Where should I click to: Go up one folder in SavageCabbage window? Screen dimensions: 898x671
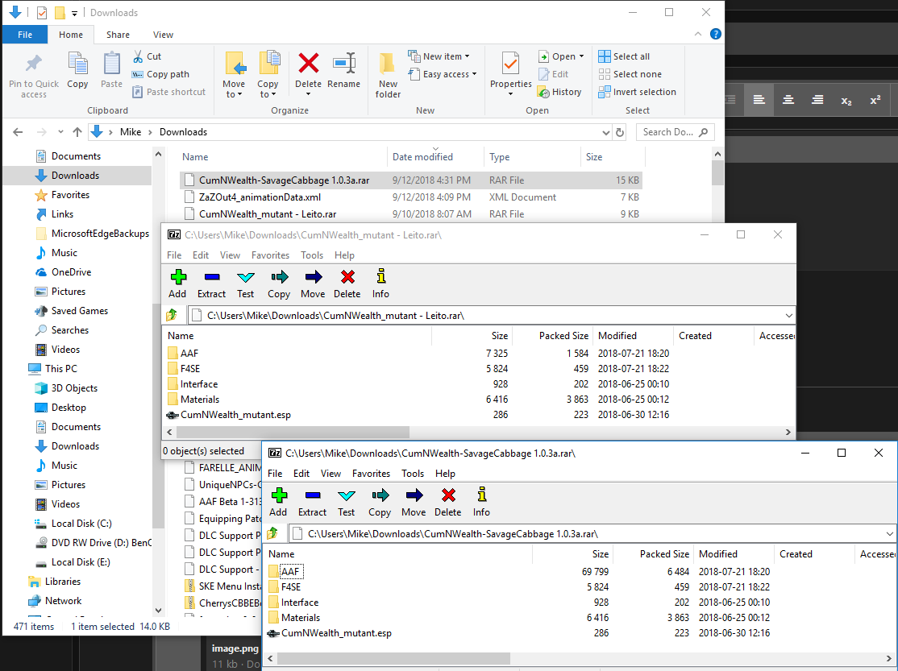[x=272, y=533]
